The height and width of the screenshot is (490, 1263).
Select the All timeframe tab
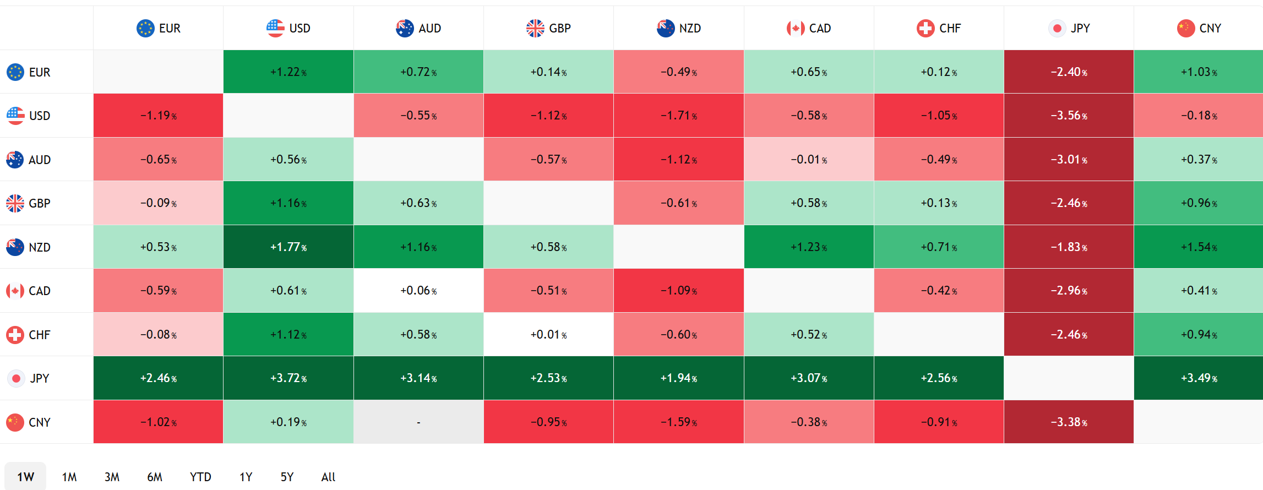(x=328, y=477)
